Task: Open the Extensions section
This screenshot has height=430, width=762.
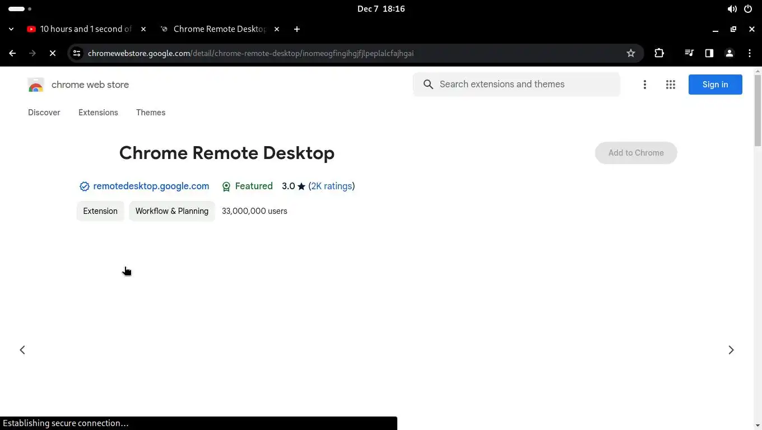Action: click(x=98, y=113)
